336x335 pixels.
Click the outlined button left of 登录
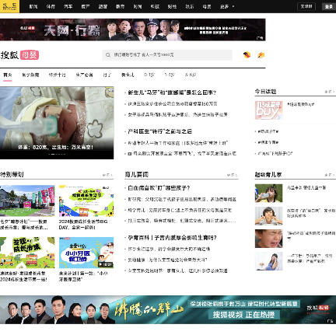pos(306,6)
